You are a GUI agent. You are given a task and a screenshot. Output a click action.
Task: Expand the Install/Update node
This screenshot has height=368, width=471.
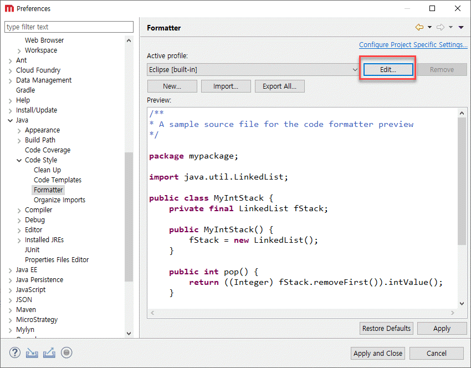coord(10,110)
